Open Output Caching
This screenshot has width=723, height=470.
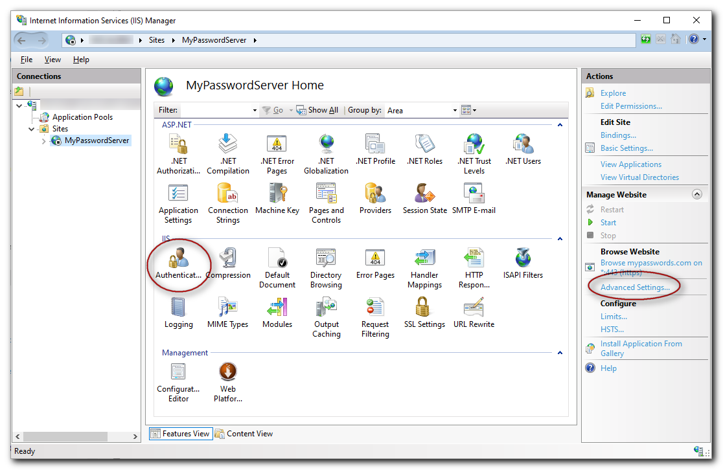tap(326, 317)
